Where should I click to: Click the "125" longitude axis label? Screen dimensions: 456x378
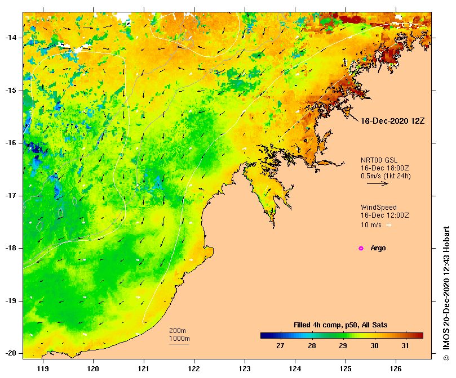point(346,368)
